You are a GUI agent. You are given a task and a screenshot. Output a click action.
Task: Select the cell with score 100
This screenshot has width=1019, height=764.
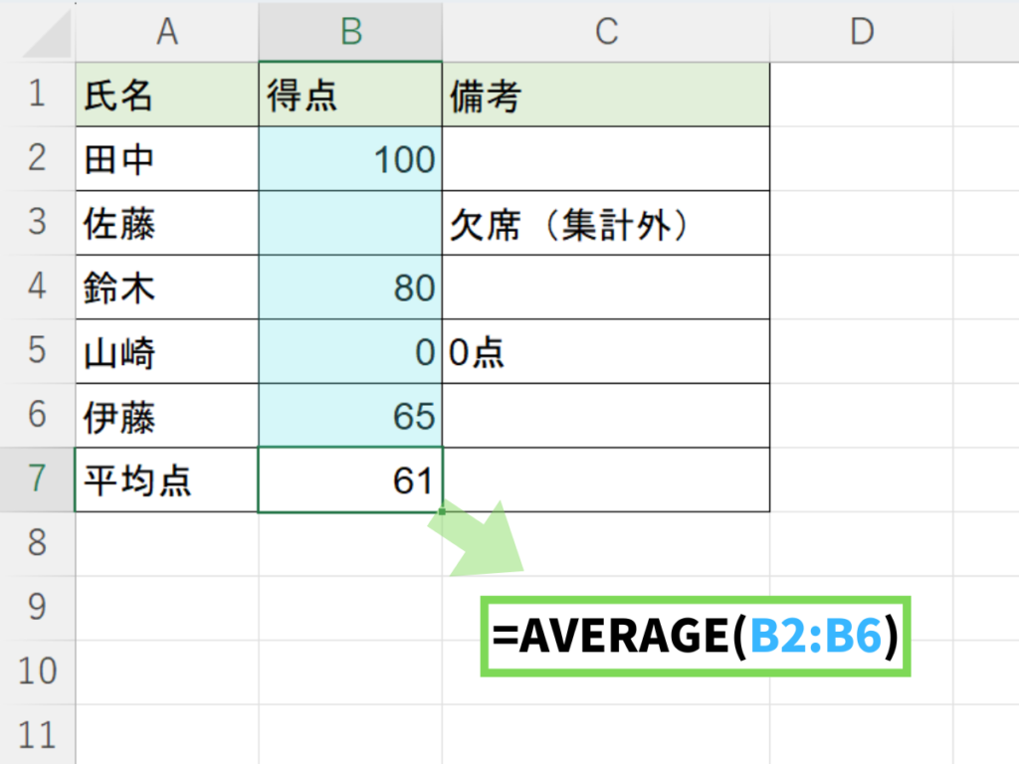pyautogui.click(x=350, y=159)
